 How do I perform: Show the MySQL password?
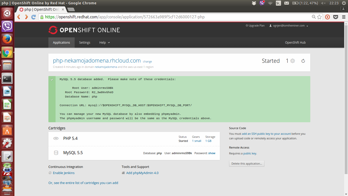tap(212, 153)
